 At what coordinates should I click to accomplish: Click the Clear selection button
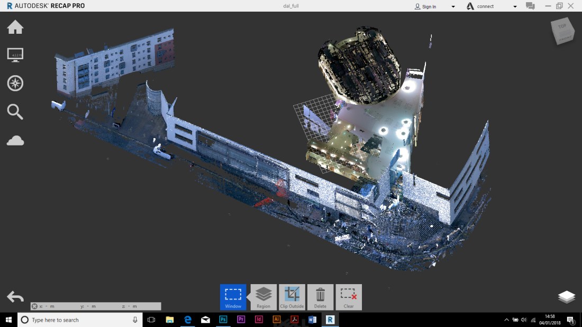[349, 297]
